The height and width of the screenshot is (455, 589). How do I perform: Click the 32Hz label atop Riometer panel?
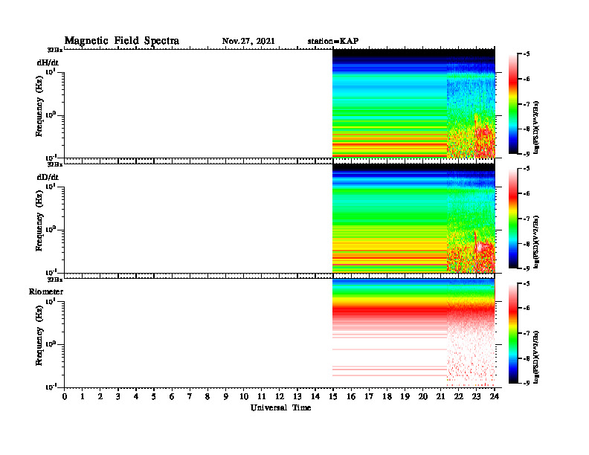click(55, 280)
